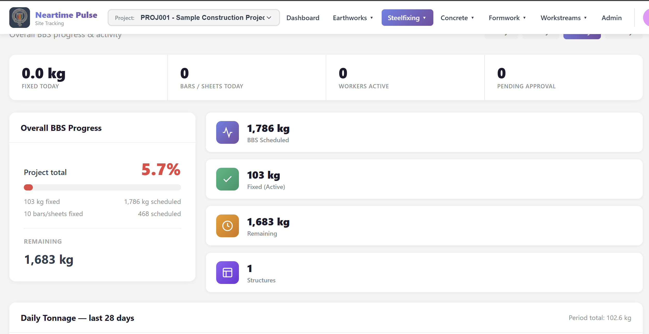This screenshot has height=334, width=649.
Task: Click the Pending Approval stat card
Action: (563, 77)
